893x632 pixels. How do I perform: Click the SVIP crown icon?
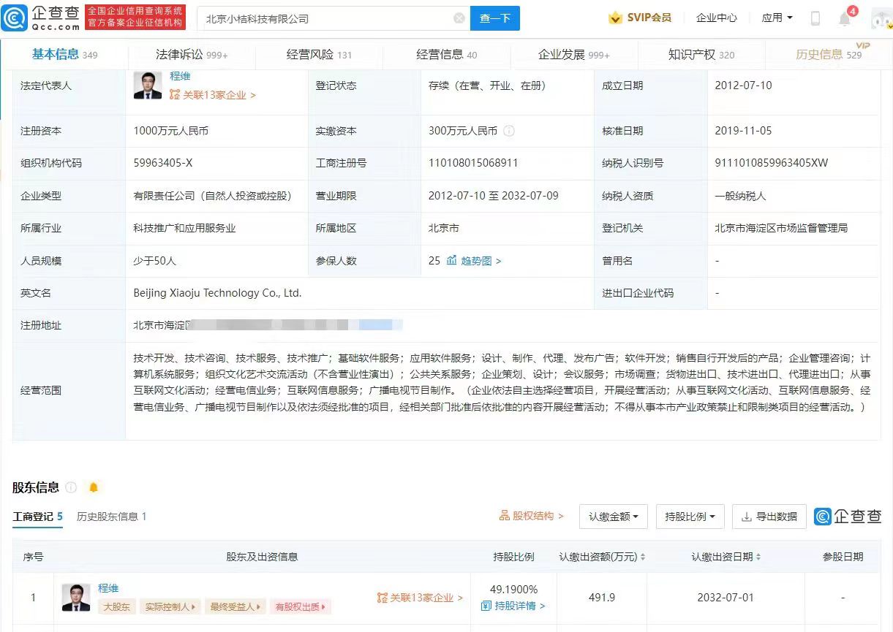(616, 18)
